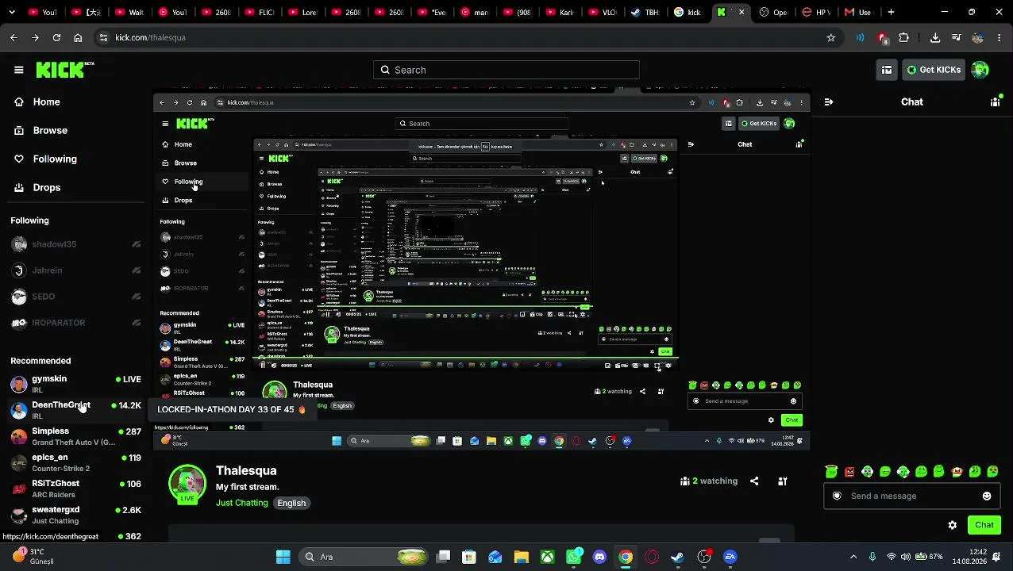1013x571 pixels.
Task: Open the user profile avatar menu
Action: 980,70
